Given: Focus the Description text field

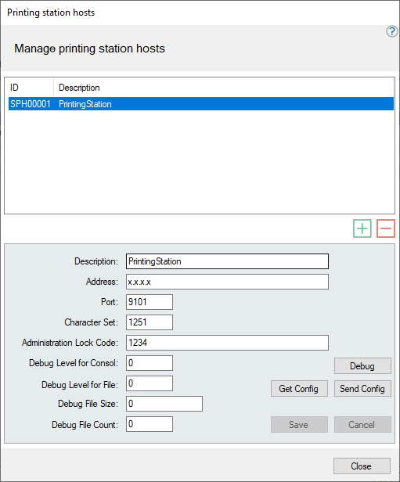Looking at the screenshot, I should coord(227,261).
